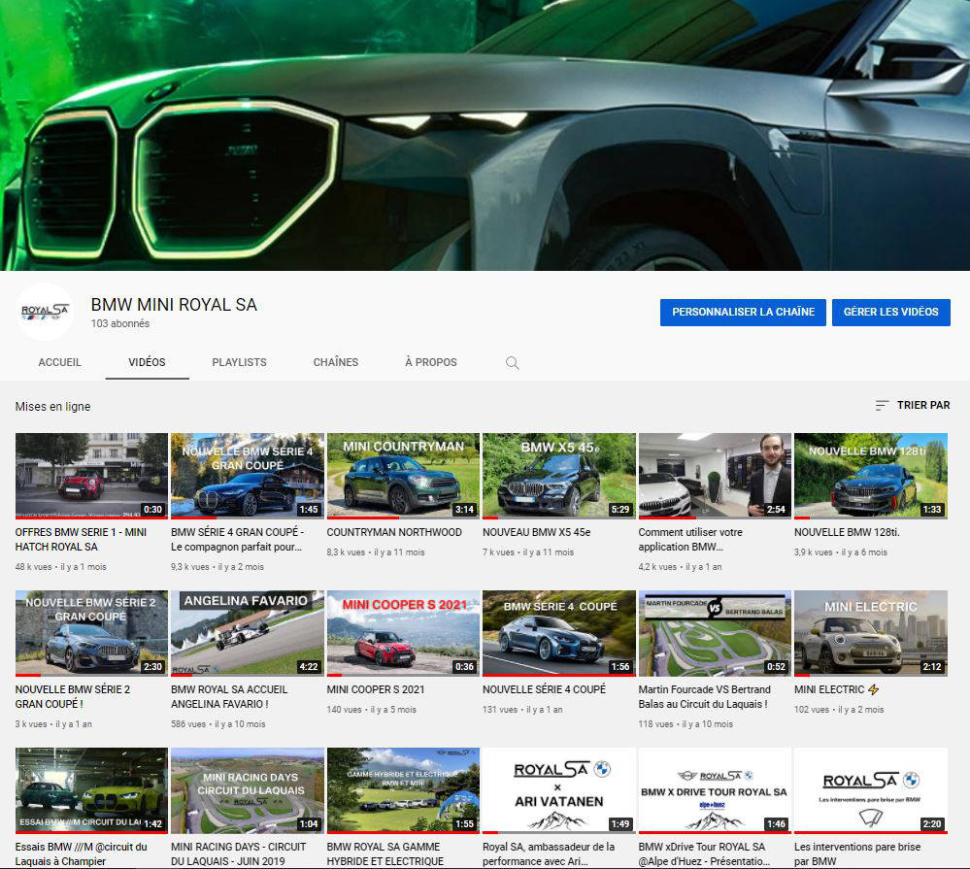The image size is (970, 869).
Task: Open title BMW ROYAL SA ACCUEIL ANGELINA FAVARIO
Action: (229, 696)
